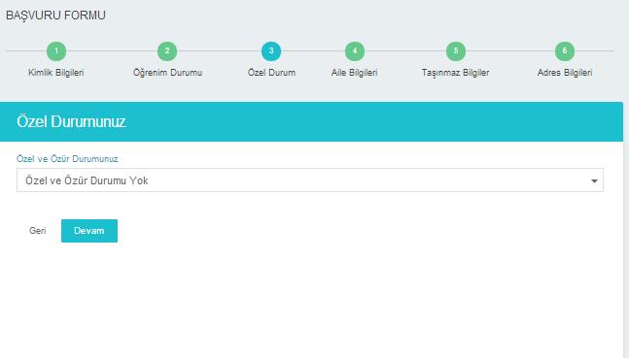The image size is (629, 358).
Task: Select the blue step 3 circle
Action: (271, 51)
